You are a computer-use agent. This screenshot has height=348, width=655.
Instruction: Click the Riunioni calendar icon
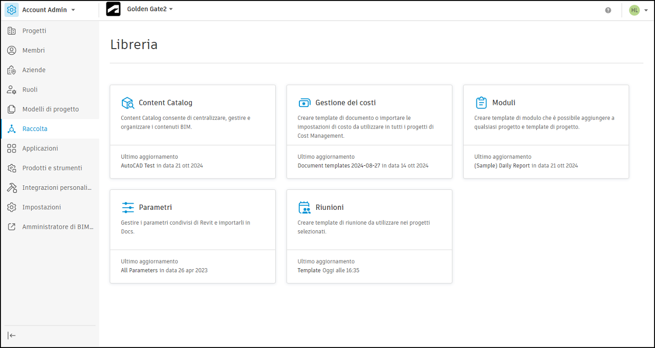304,207
